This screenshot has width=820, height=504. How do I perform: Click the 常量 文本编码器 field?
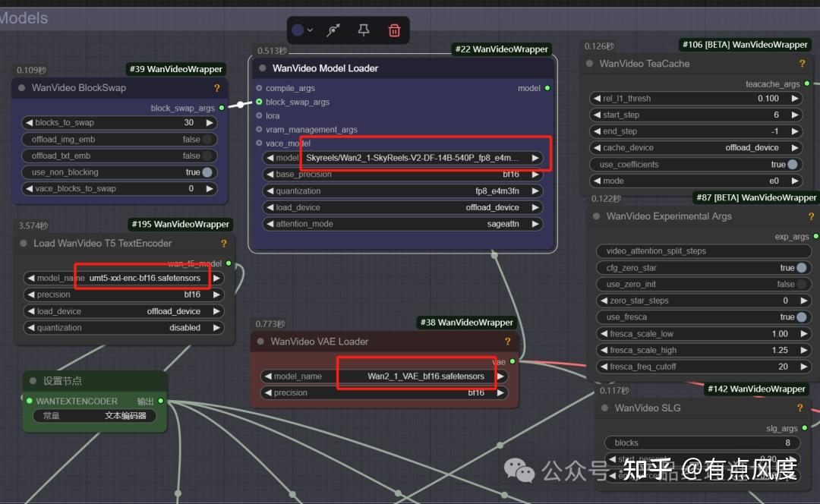(95, 416)
